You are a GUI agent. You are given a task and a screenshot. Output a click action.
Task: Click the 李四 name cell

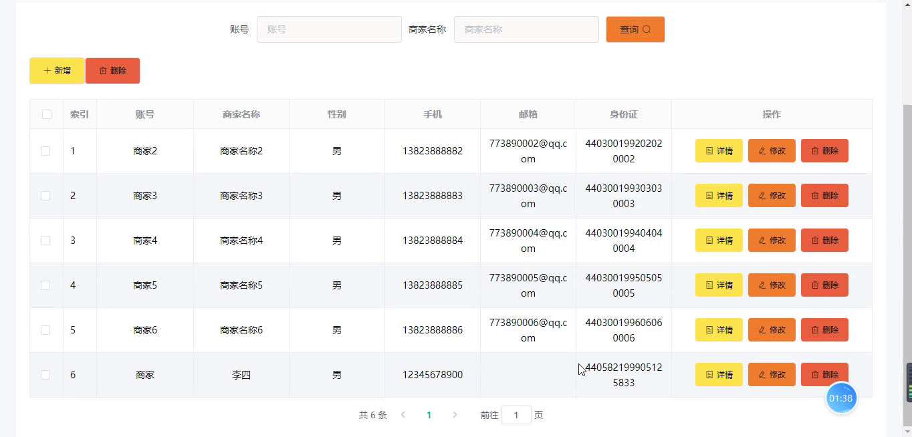click(241, 375)
